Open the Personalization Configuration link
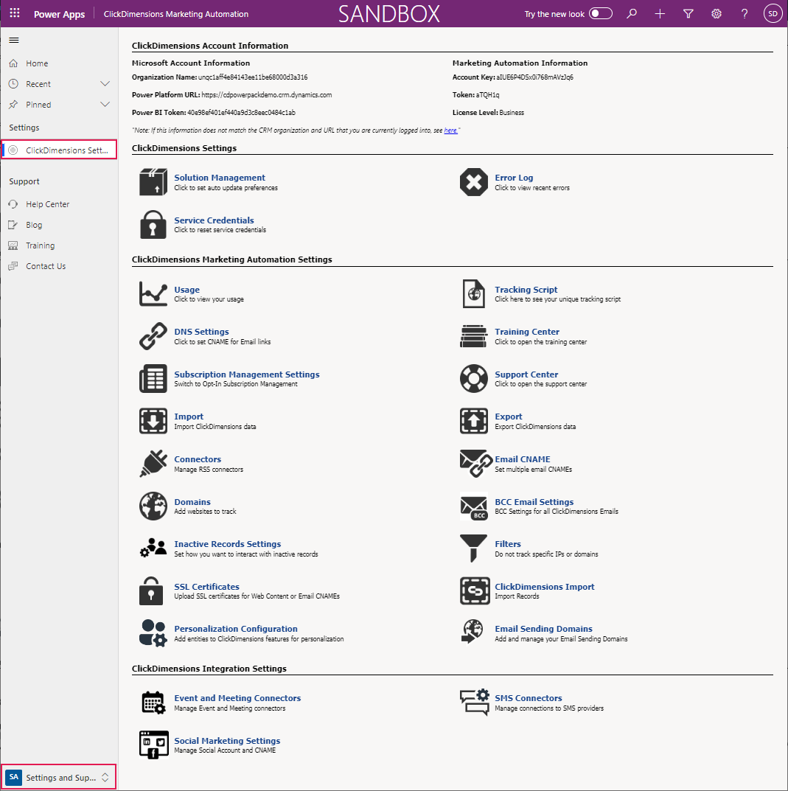This screenshot has height=791, width=788. pos(236,629)
